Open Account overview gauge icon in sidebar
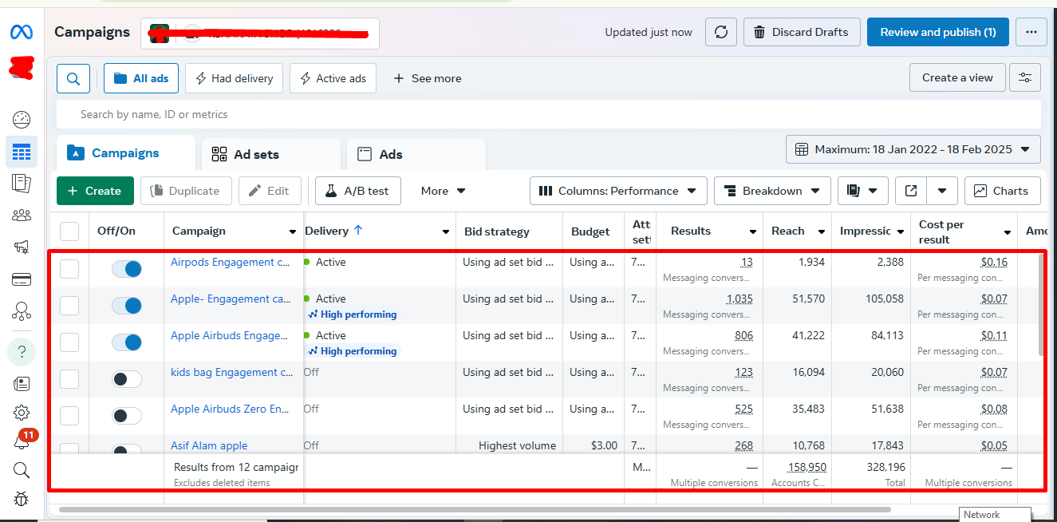This screenshot has width=1057, height=522. point(22,121)
